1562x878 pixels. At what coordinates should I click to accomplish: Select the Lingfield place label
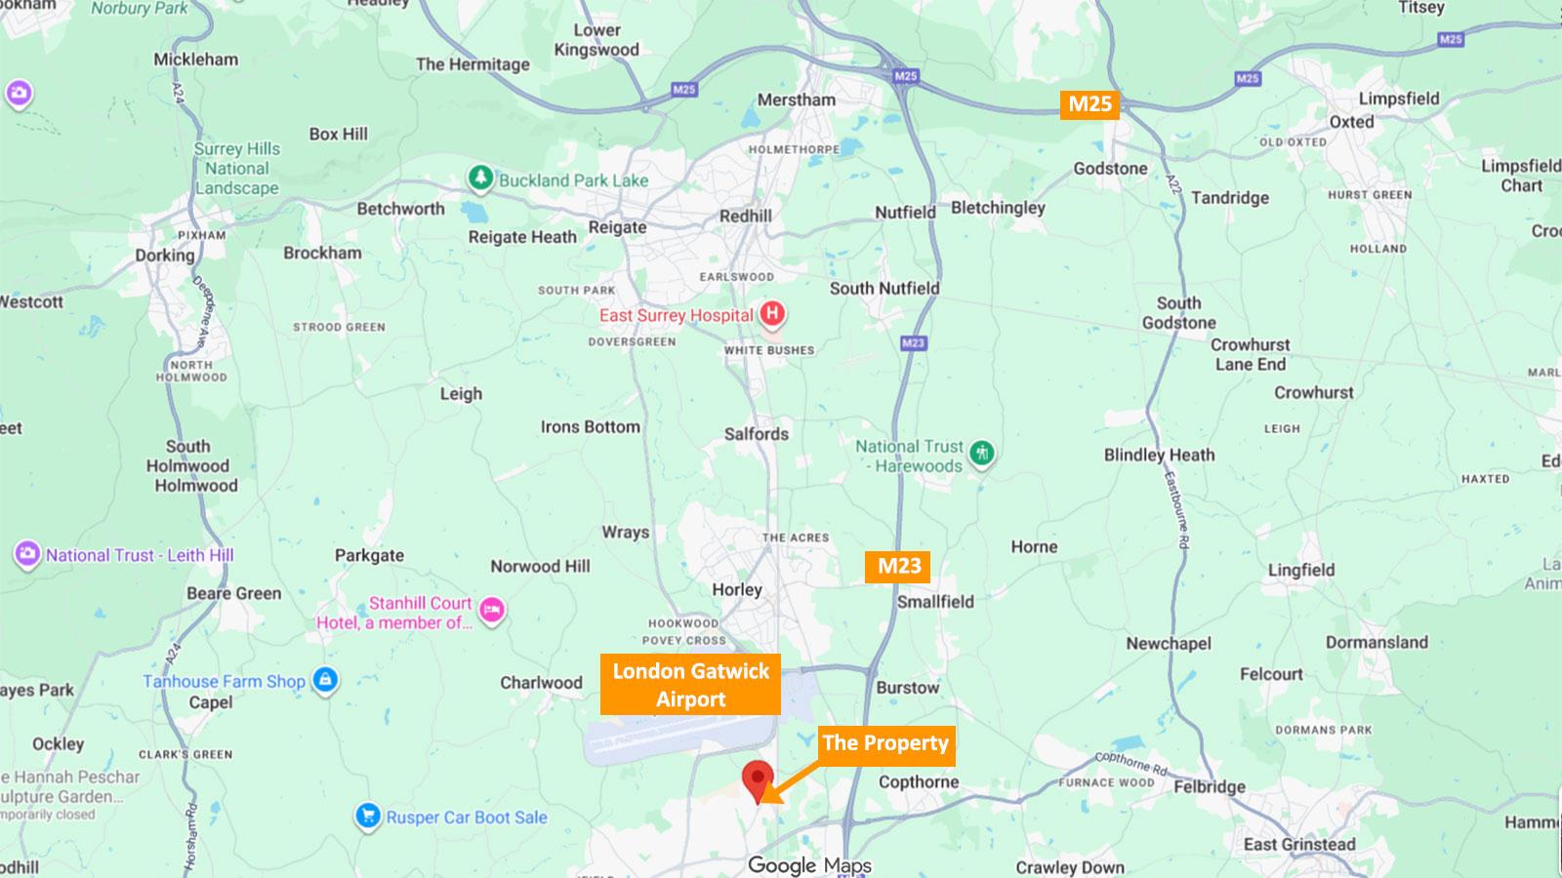pos(1301,571)
